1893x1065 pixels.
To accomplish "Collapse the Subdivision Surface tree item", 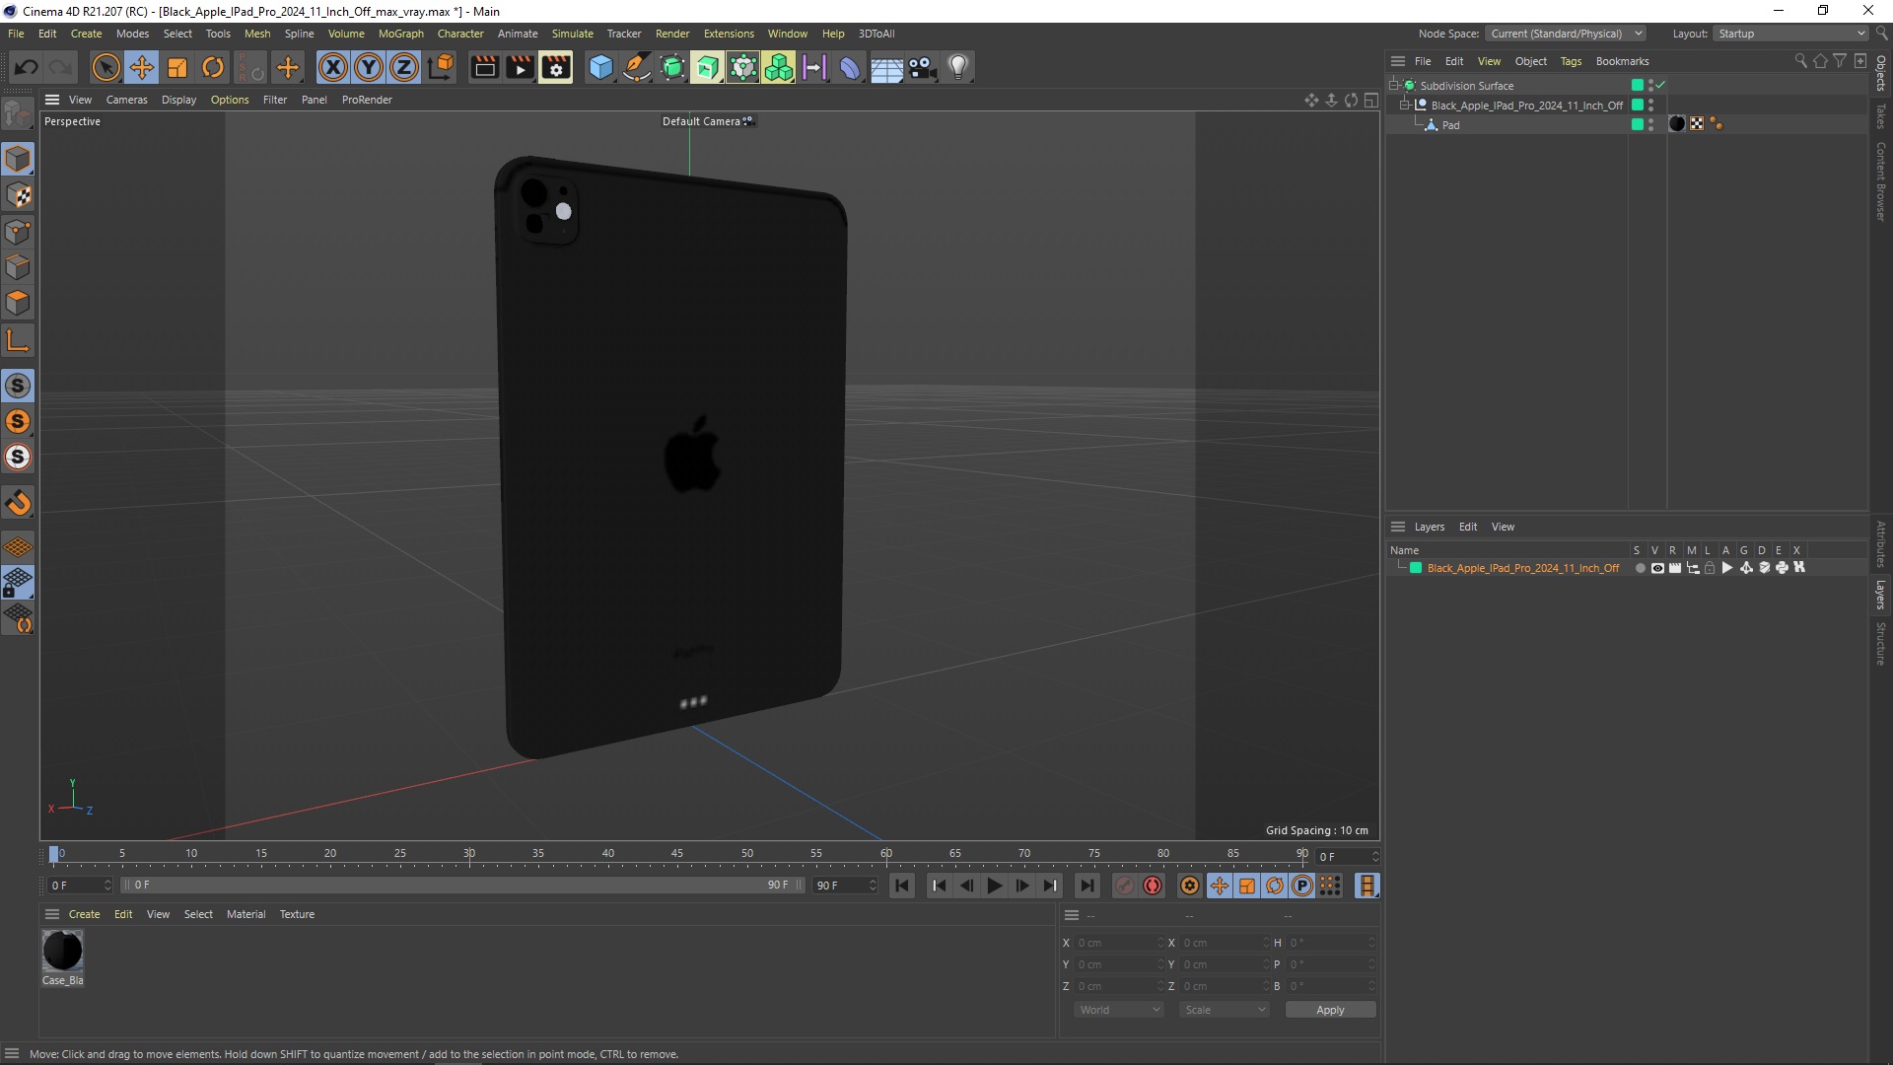I will click(x=1394, y=85).
